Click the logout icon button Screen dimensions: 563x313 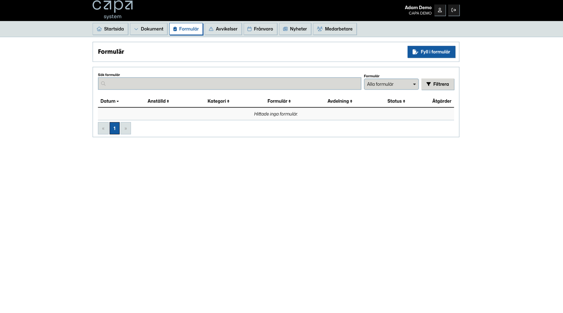click(454, 10)
